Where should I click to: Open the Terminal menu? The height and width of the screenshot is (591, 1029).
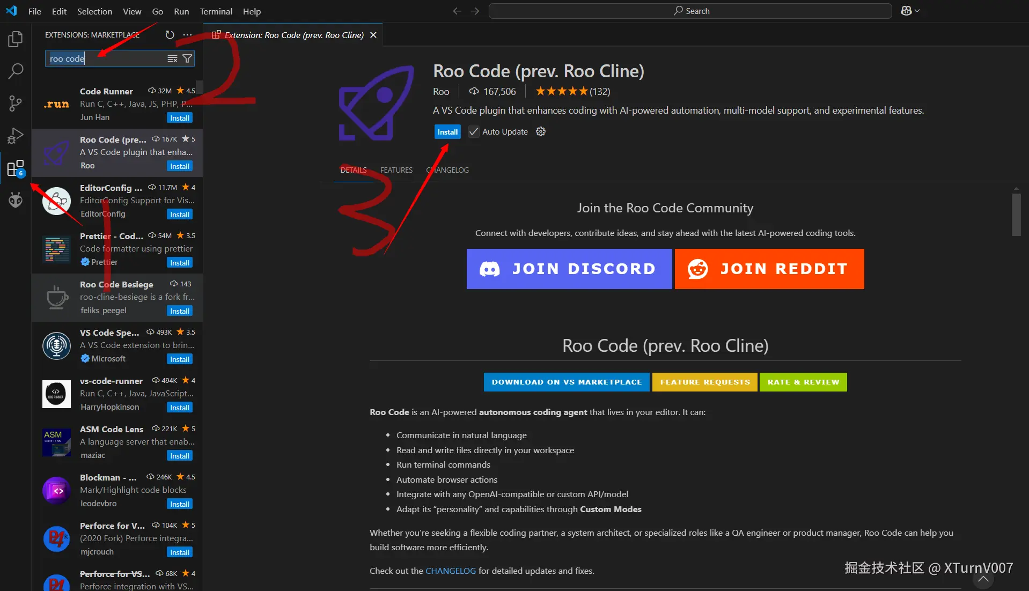(216, 11)
